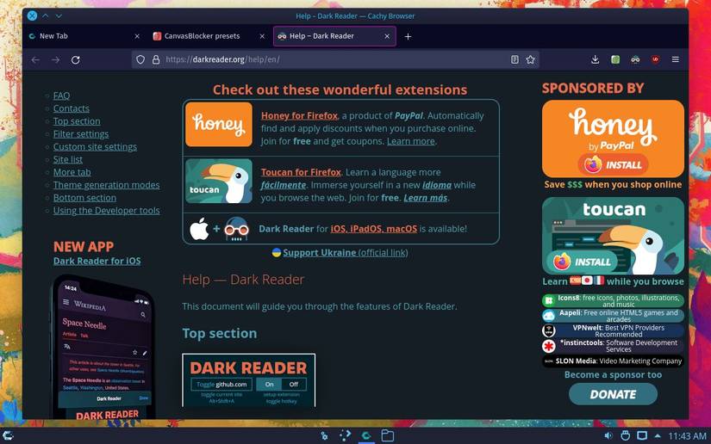Viewport: 711px width, 444px height.
Task: Bookmark this page with the star icon
Action: click(531, 59)
